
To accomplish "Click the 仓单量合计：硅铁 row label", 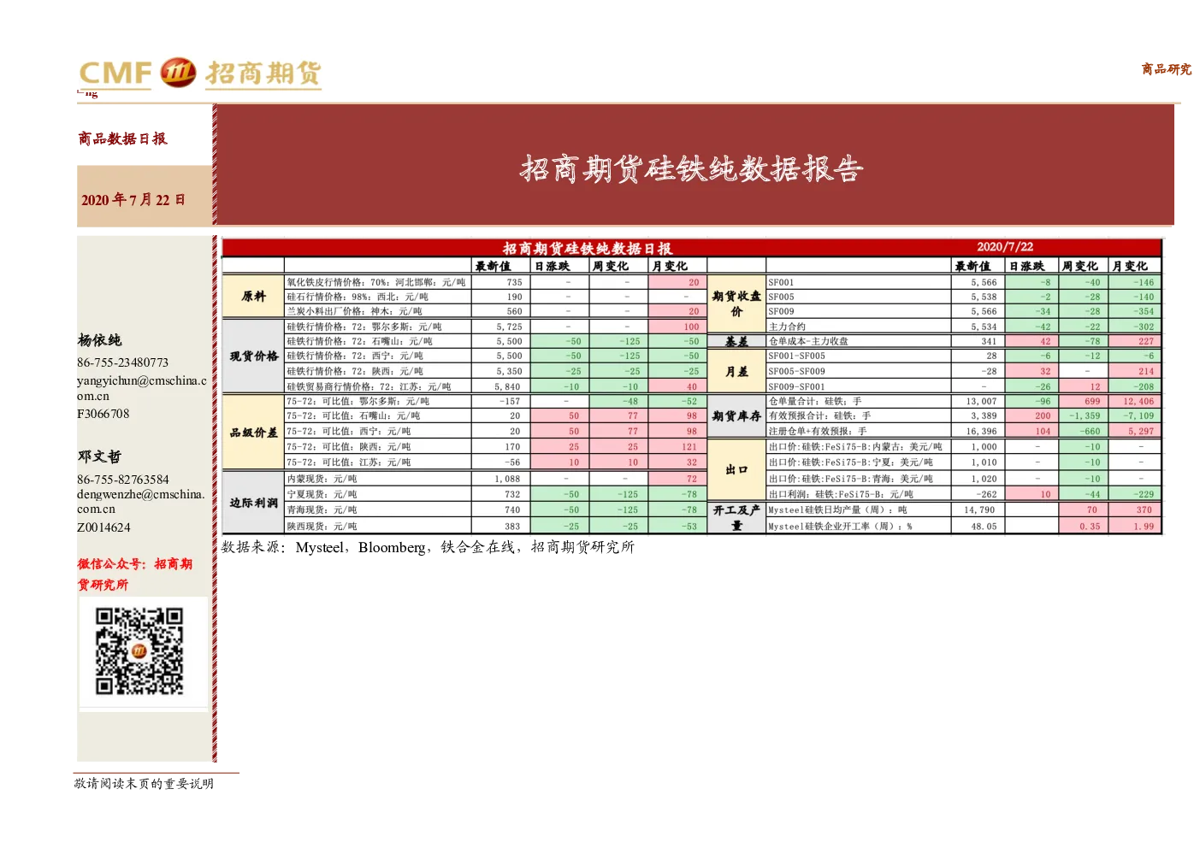I will point(815,401).
